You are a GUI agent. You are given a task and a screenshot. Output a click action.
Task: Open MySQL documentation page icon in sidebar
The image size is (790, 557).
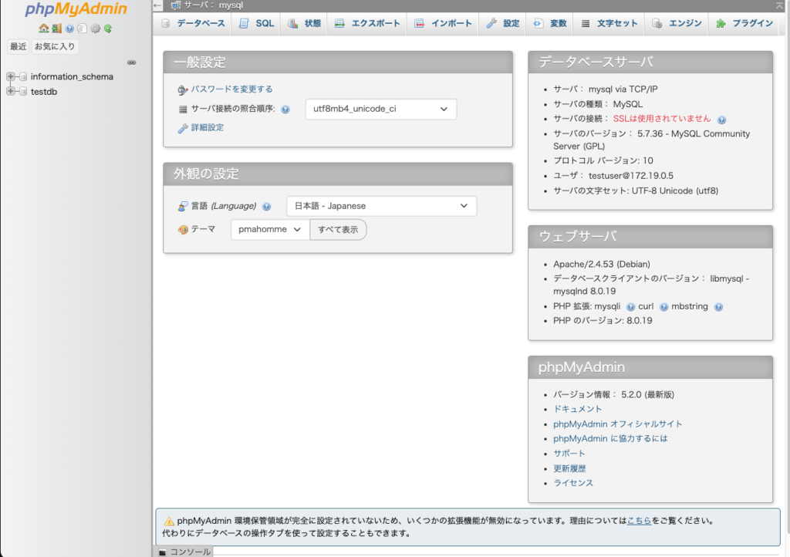82,29
